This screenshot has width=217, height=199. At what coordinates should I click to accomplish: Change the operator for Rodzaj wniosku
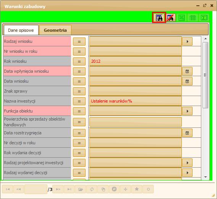tap(79, 41)
